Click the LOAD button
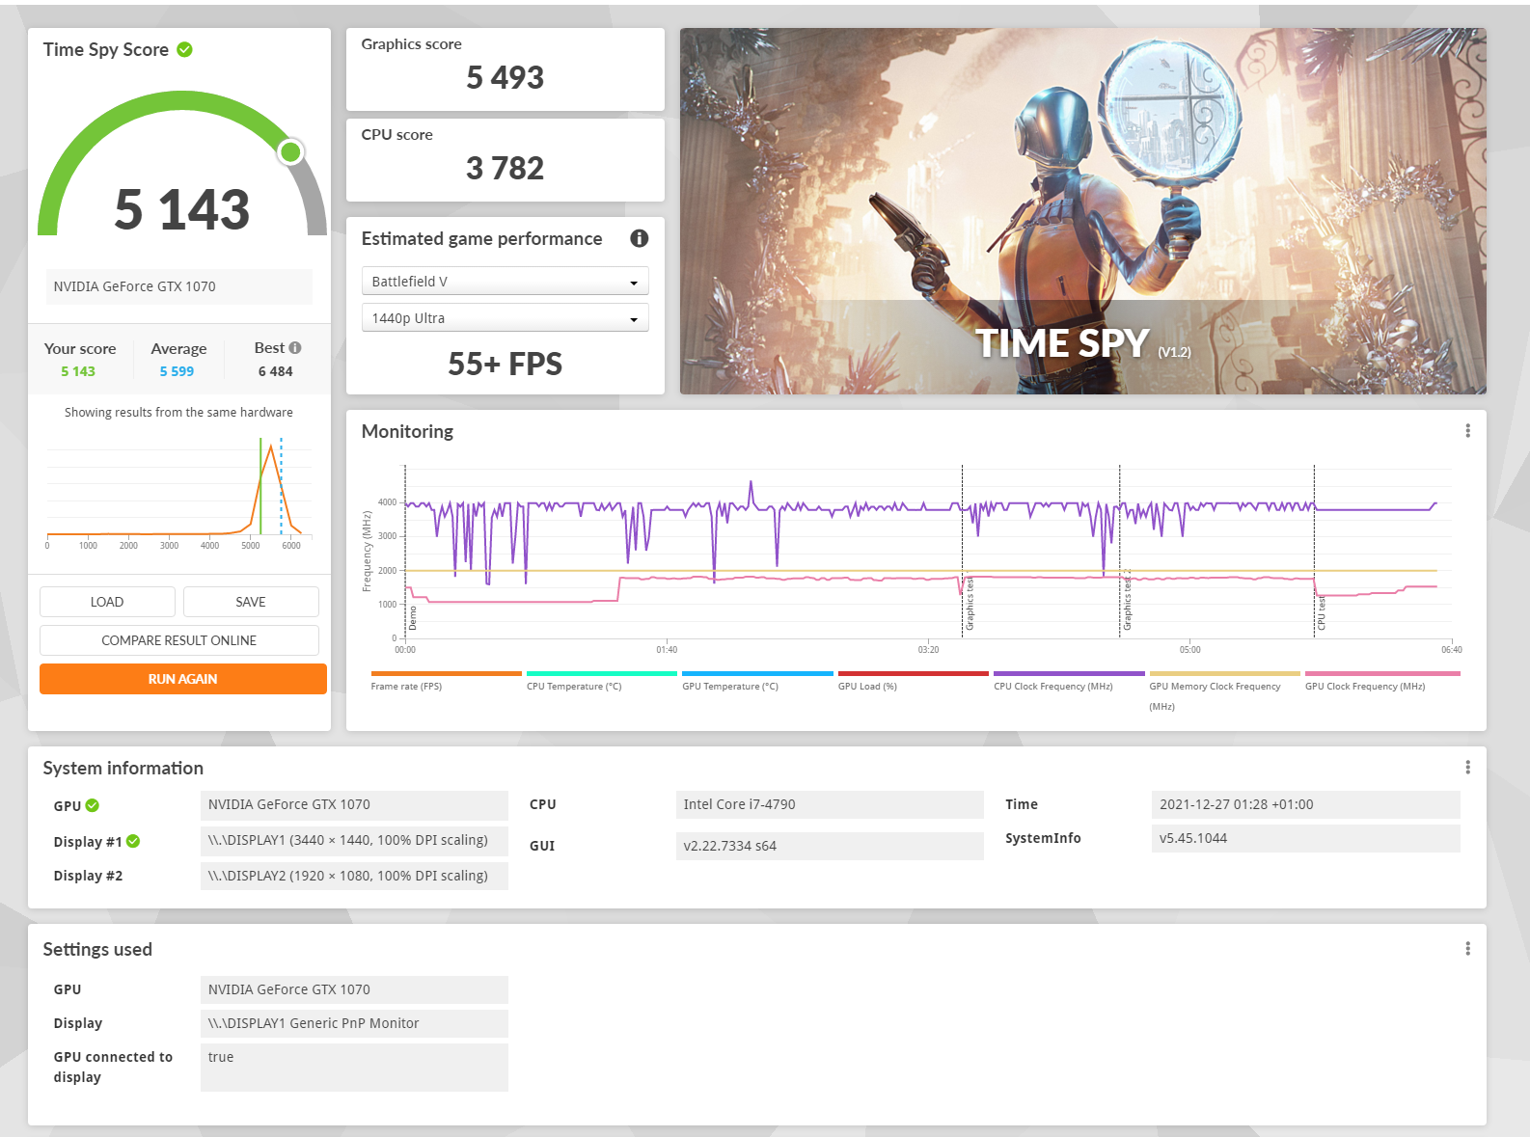Image resolution: width=1530 pixels, height=1137 pixels. pyautogui.click(x=107, y=602)
